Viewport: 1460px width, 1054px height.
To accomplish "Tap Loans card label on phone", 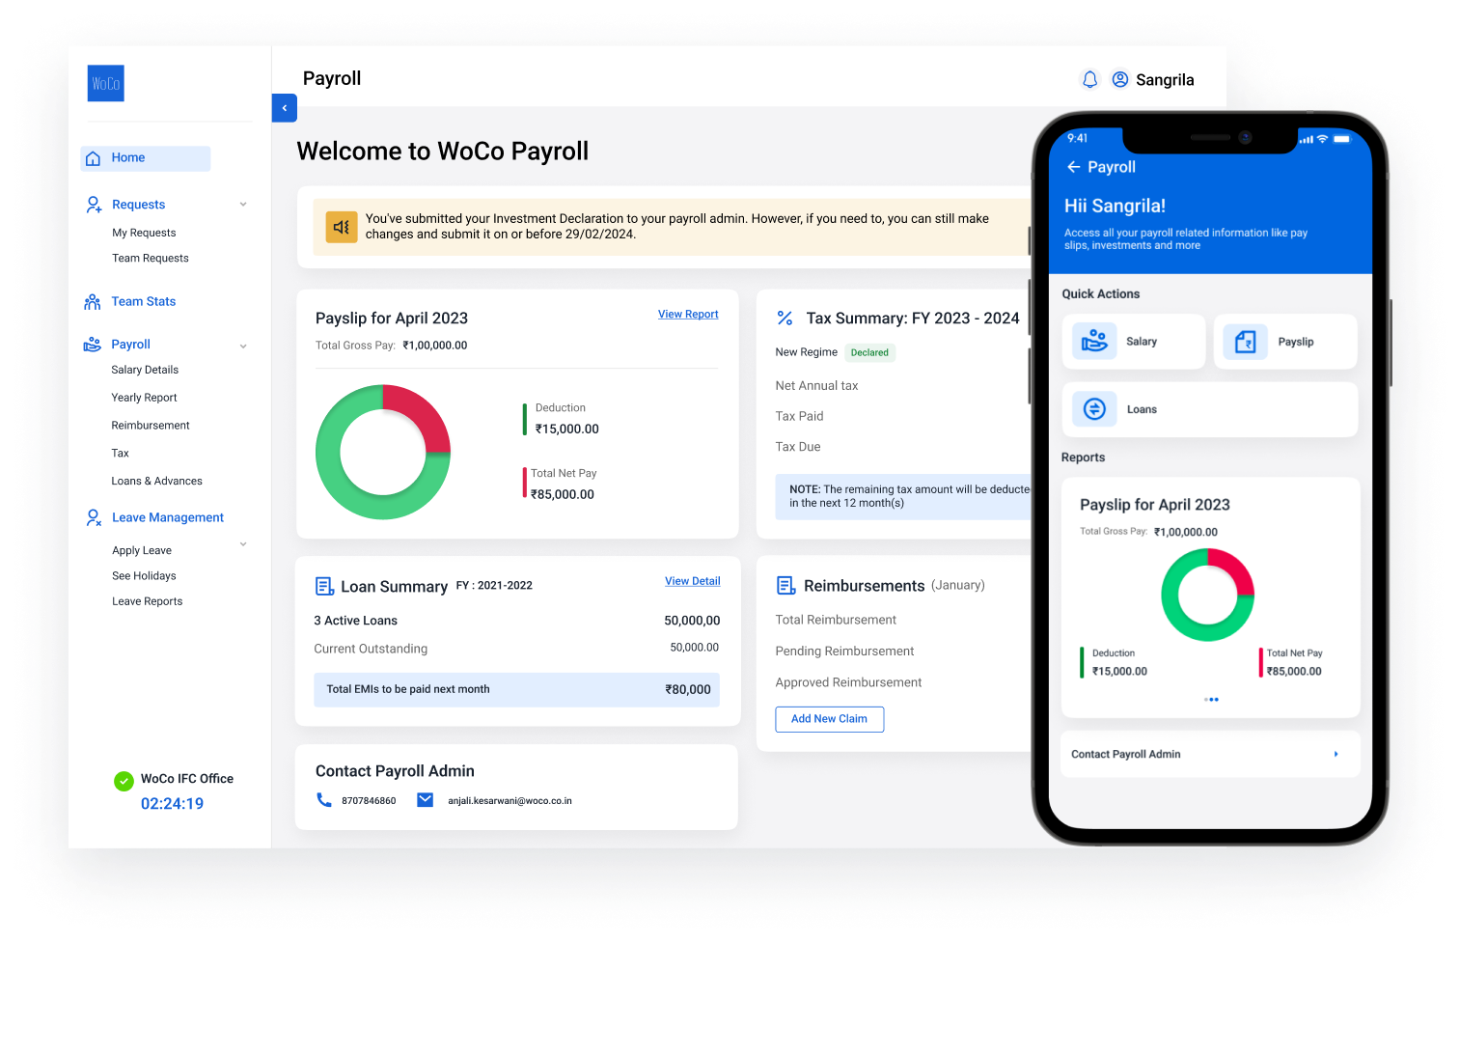I will click(x=1142, y=410).
